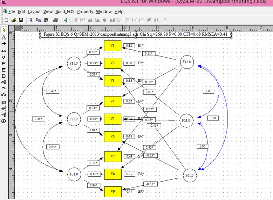Select the two-way arrow covariance tool
The image size is (273, 200).
(x=4, y=51)
